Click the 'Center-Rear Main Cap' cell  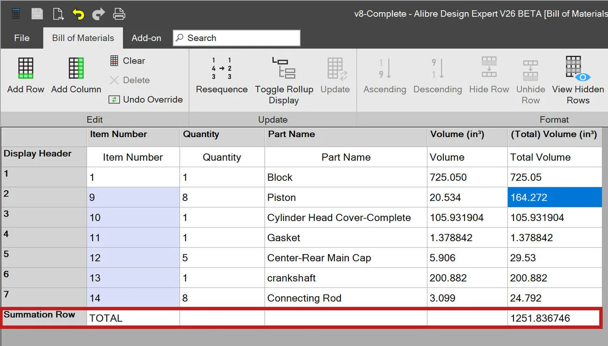[346, 258]
